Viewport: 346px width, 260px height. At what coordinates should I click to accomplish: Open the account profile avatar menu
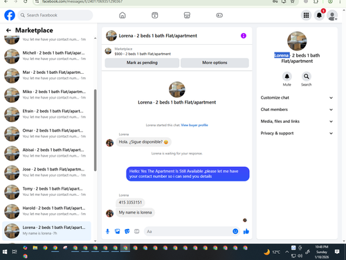pos(332,15)
